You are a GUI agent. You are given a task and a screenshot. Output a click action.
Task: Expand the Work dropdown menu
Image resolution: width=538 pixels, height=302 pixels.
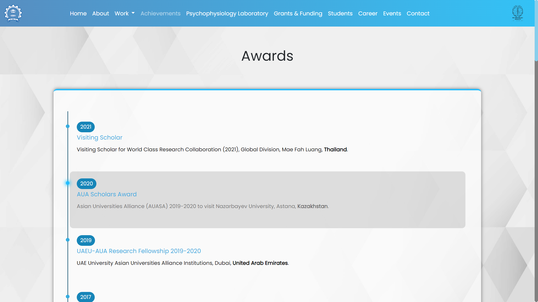coord(124,13)
